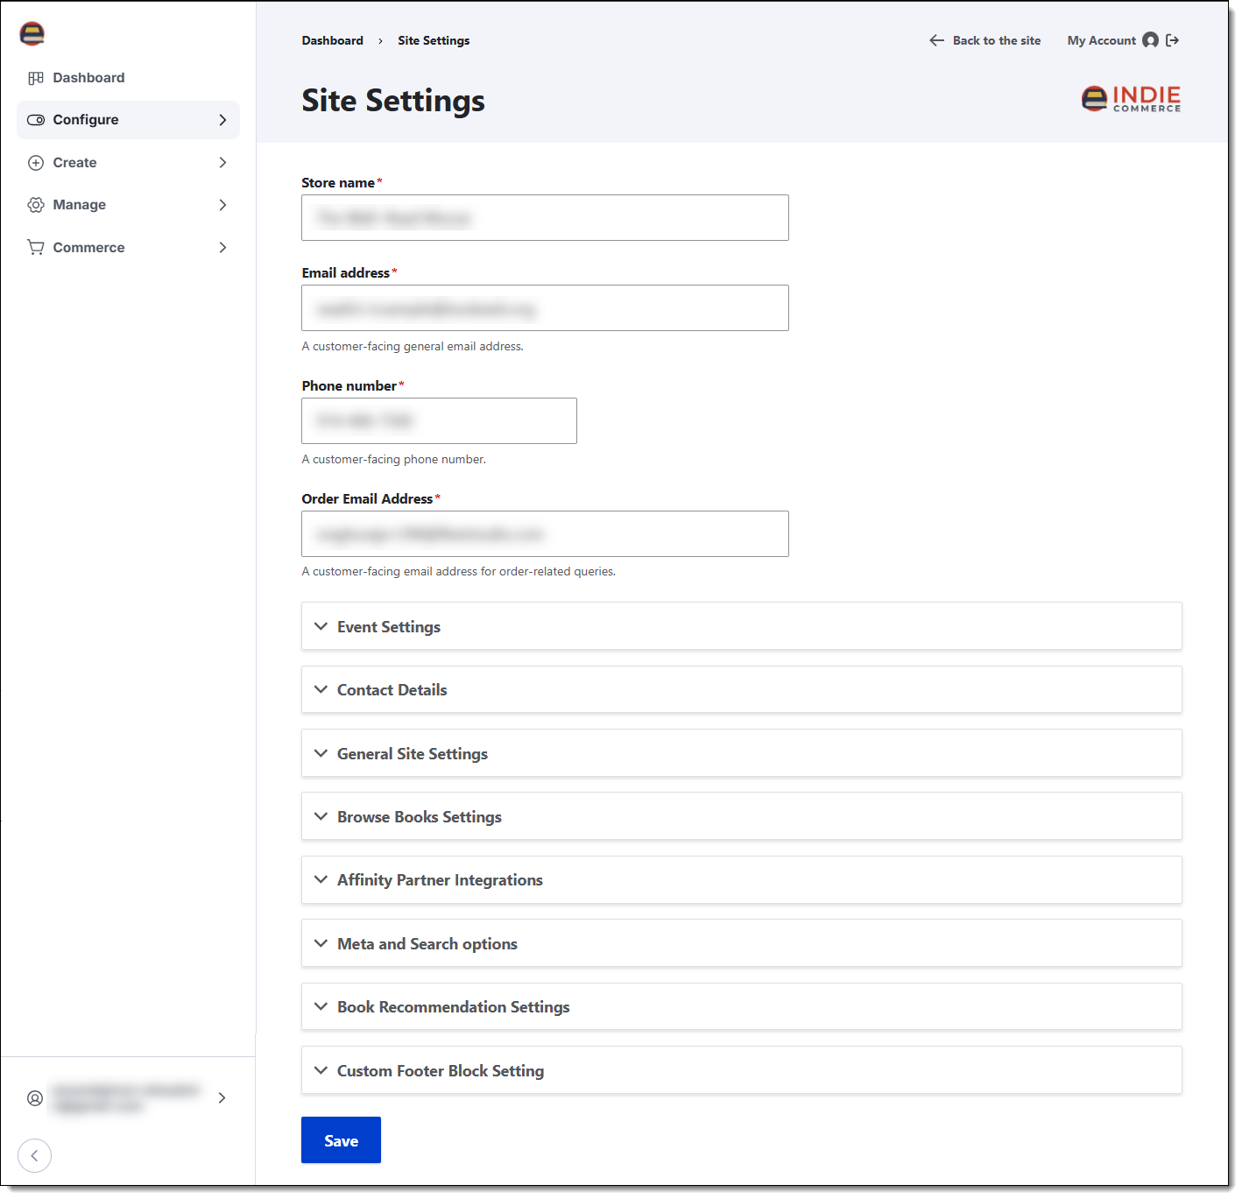Expand the Event Settings section
1242x1199 pixels.
click(741, 626)
